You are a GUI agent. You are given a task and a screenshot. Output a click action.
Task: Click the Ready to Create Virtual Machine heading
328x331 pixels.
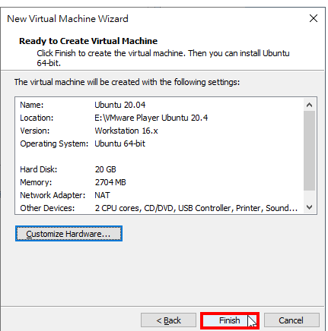coord(88,41)
